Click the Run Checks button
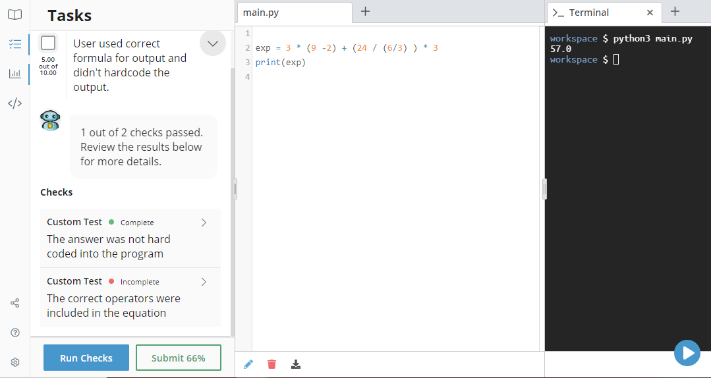 point(86,358)
